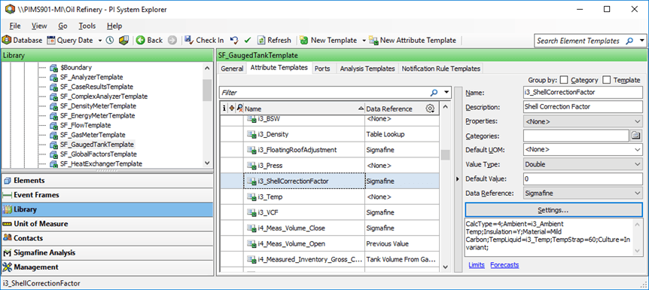Open the Forecasts link
The height and width of the screenshot is (290, 649).
[504, 265]
